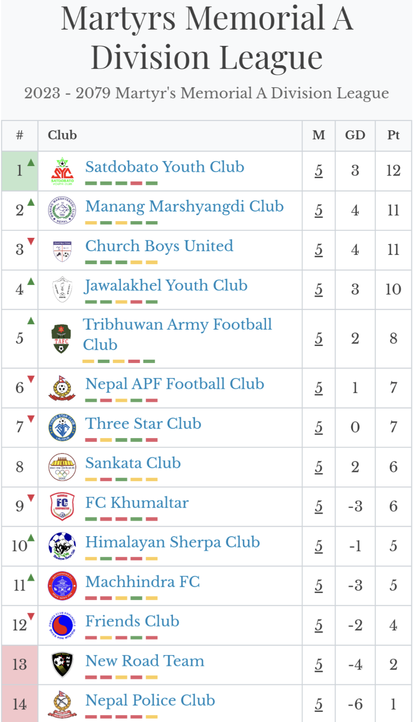
Task: Click Satdobato's red loss form indicator
Action: click(136, 183)
